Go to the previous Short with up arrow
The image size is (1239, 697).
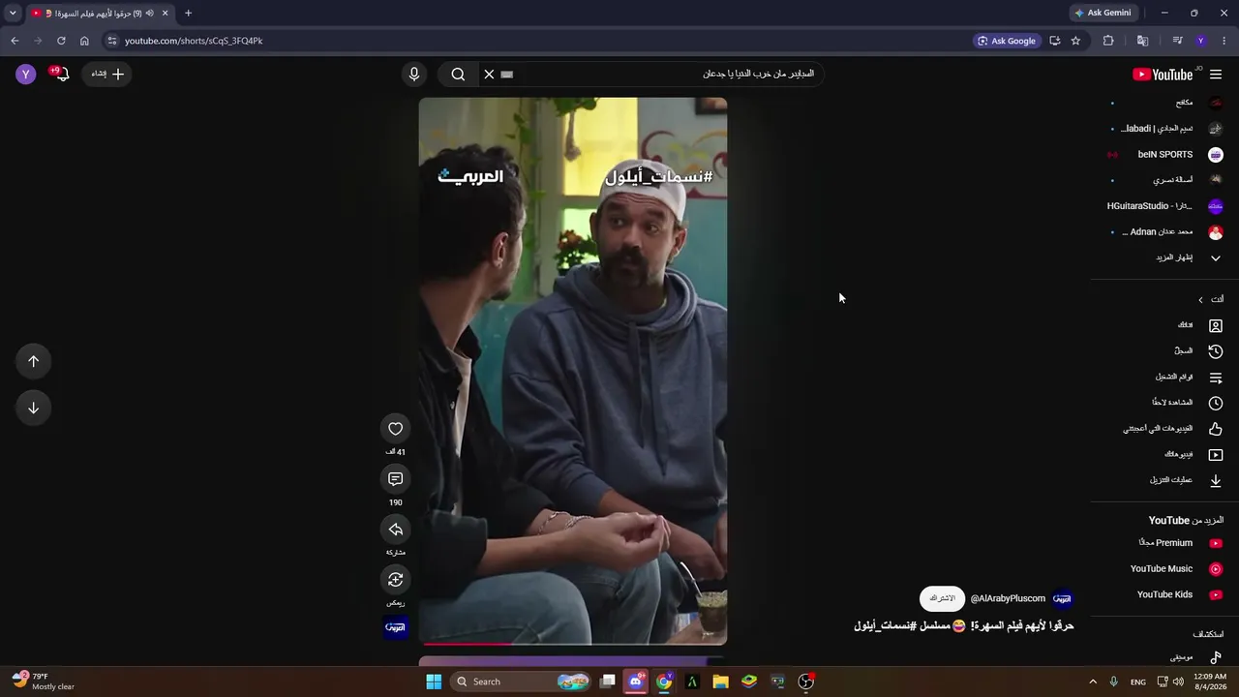pos(33,361)
